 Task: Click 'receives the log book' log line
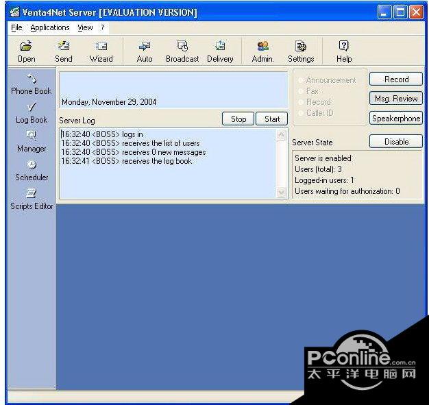coord(126,161)
